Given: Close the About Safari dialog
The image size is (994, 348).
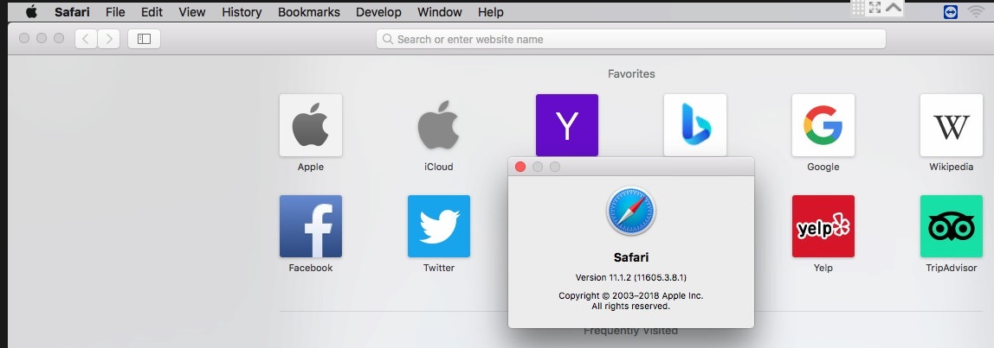Looking at the screenshot, I should tap(520, 167).
